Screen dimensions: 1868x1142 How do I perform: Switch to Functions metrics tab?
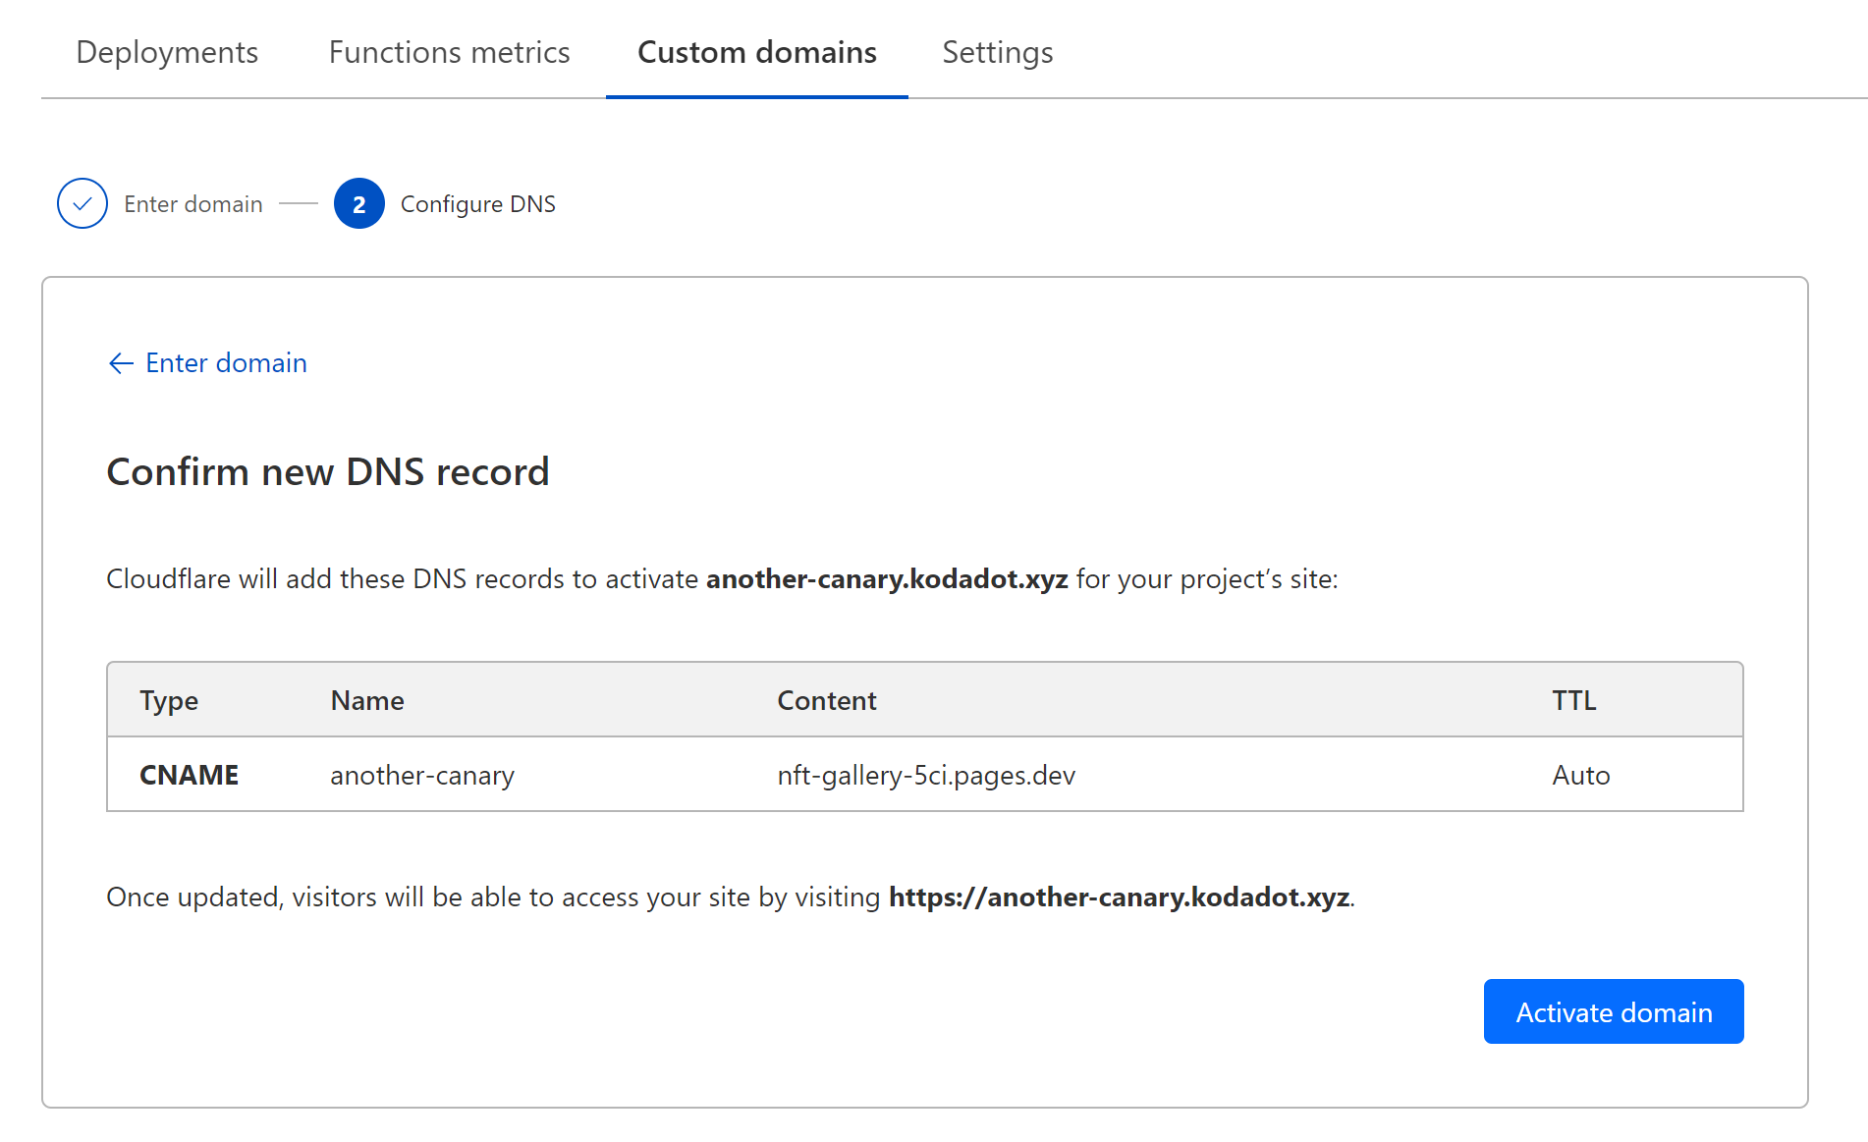point(449,52)
